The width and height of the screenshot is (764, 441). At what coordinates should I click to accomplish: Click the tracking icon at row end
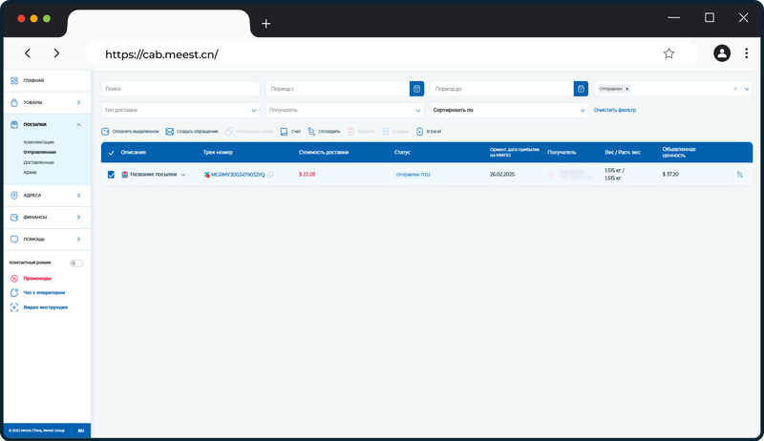739,175
